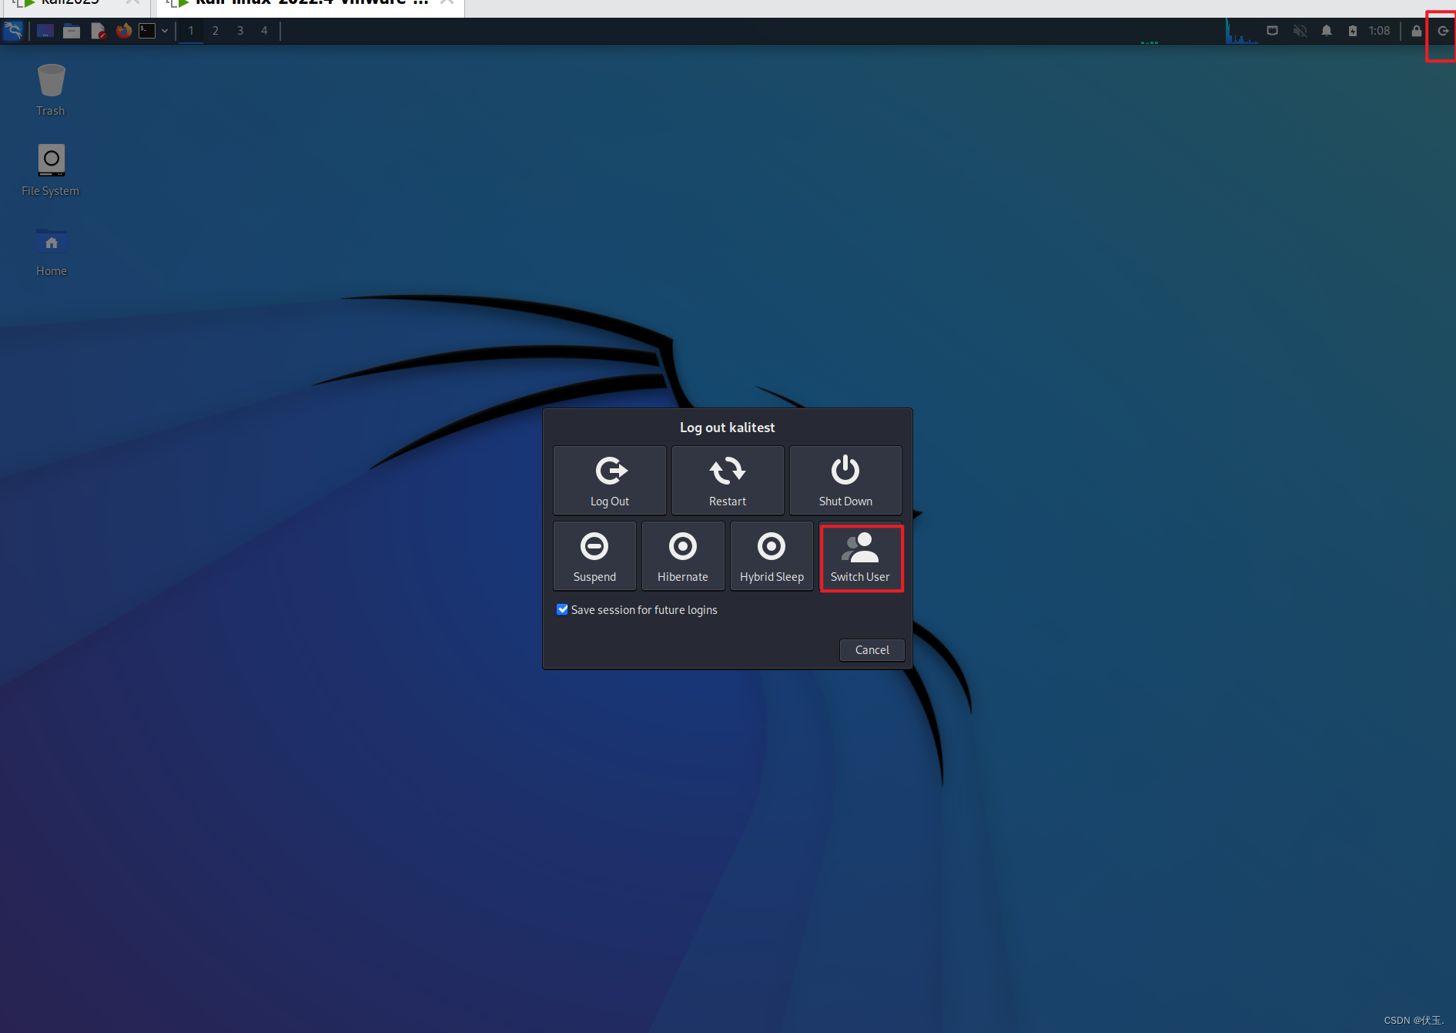Viewport: 1456px width, 1033px height.
Task: Click the 1:08 clock
Action: pyautogui.click(x=1379, y=31)
